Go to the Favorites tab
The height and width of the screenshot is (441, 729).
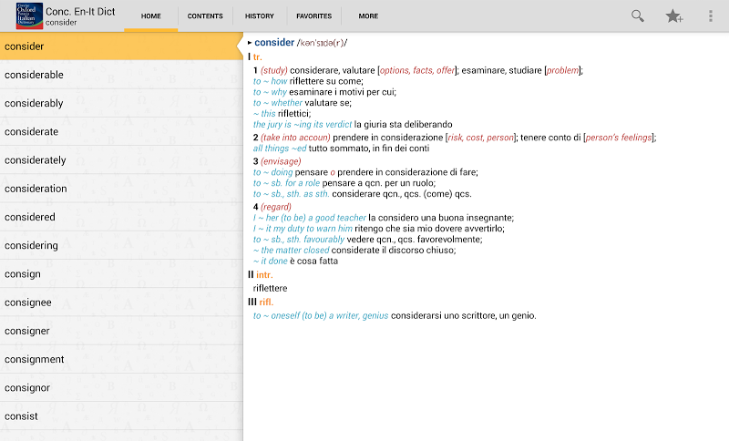tap(313, 16)
